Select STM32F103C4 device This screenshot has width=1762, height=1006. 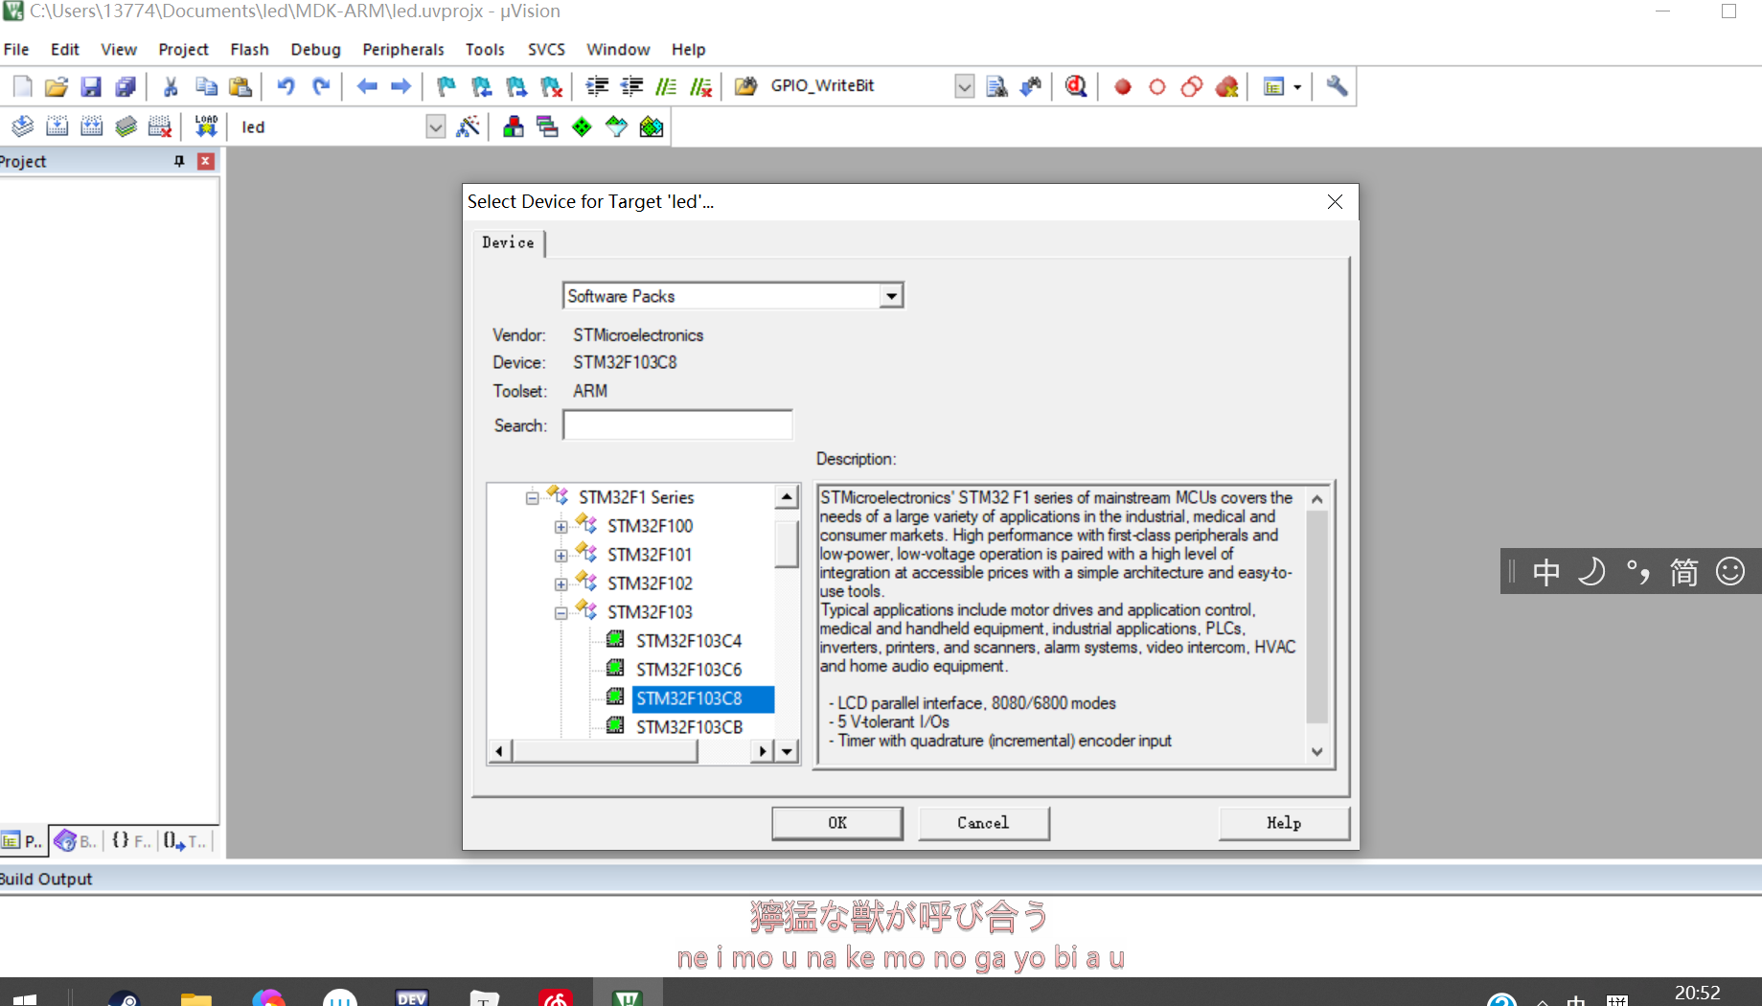coord(689,641)
